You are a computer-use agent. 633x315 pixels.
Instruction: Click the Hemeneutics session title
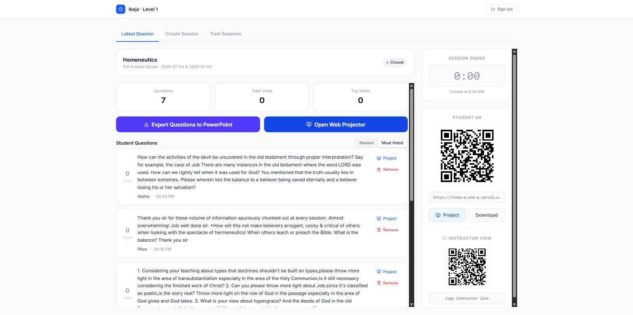(140, 60)
